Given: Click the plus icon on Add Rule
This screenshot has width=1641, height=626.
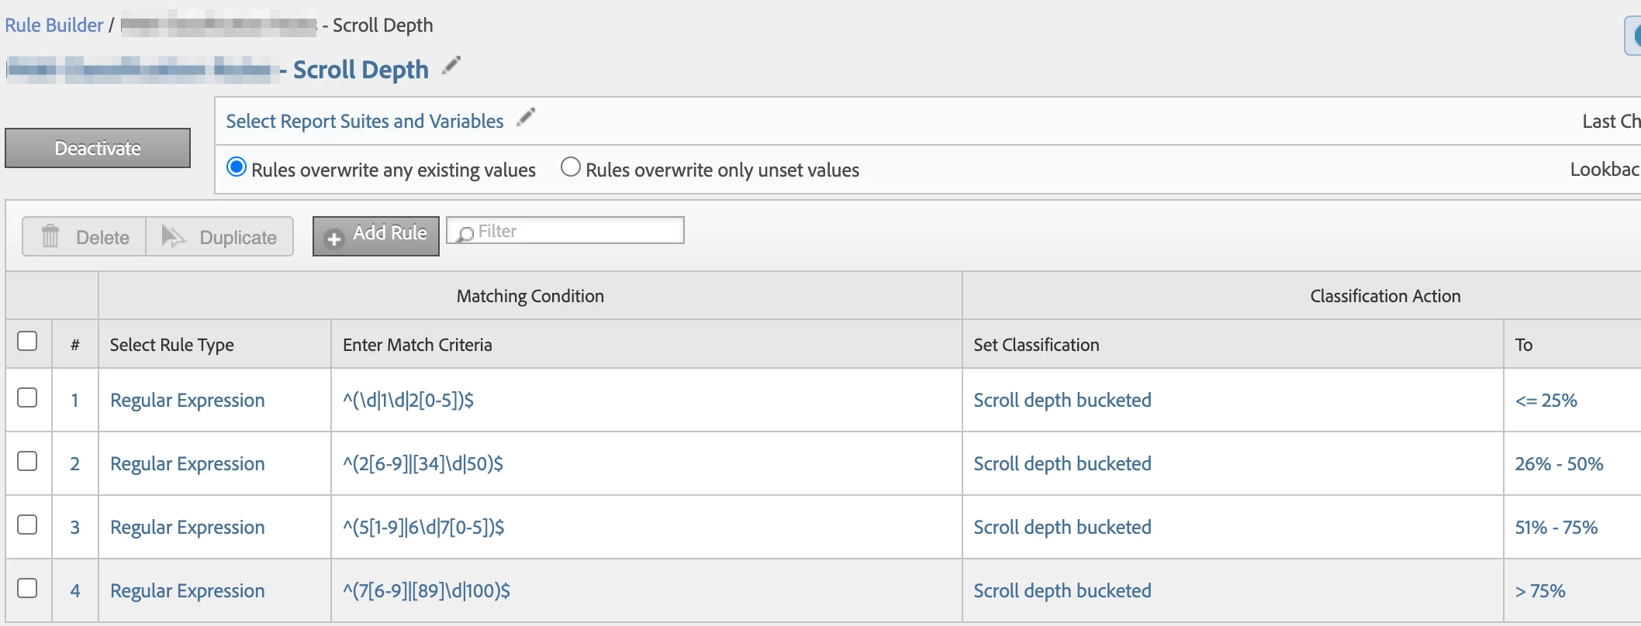Looking at the screenshot, I should [334, 239].
